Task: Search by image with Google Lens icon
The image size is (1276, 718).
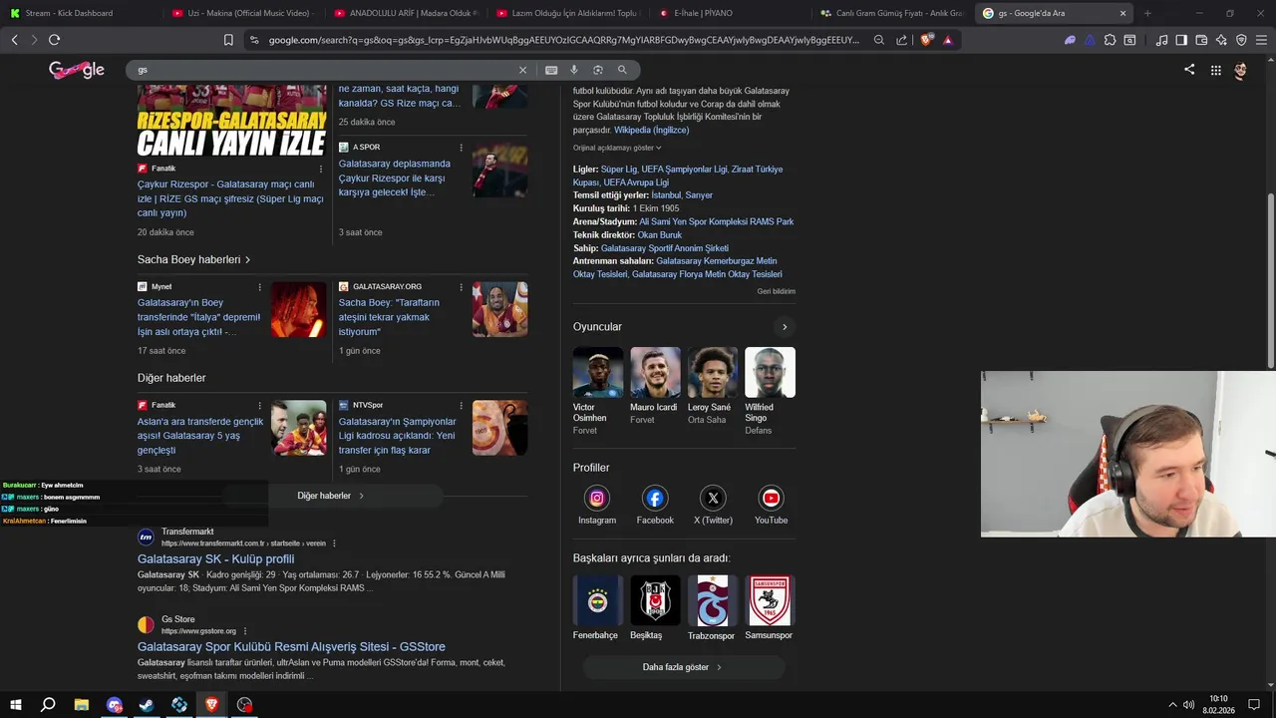Action: coord(598,70)
